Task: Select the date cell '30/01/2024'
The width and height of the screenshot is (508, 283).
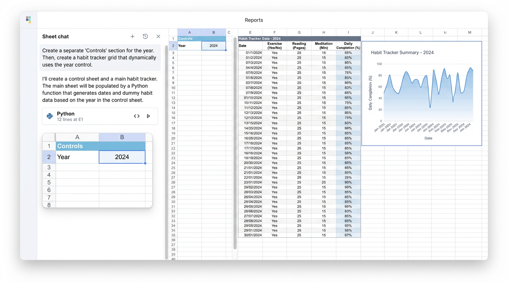Action: (x=250, y=235)
